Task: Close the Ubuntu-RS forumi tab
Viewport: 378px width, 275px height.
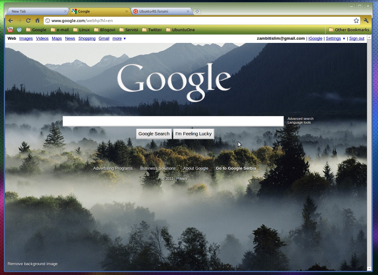Action: [x=188, y=11]
